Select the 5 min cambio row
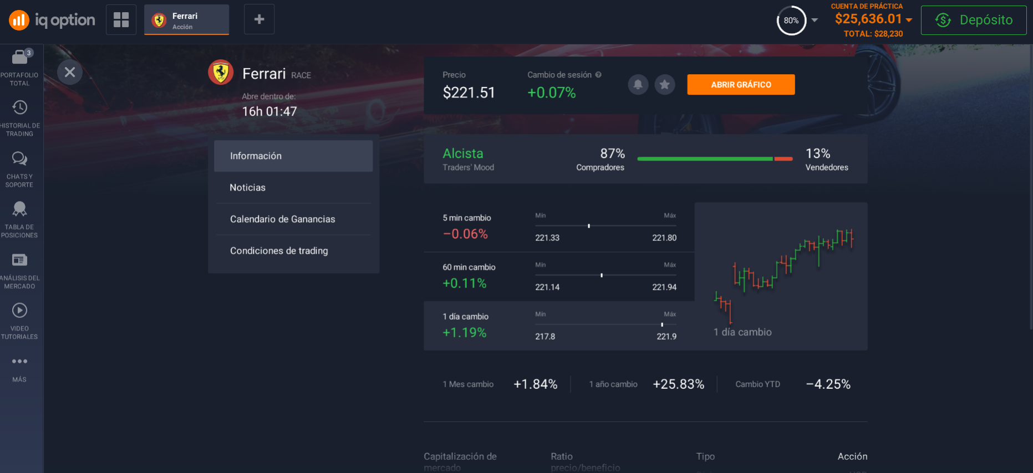The image size is (1033, 473). 559,228
